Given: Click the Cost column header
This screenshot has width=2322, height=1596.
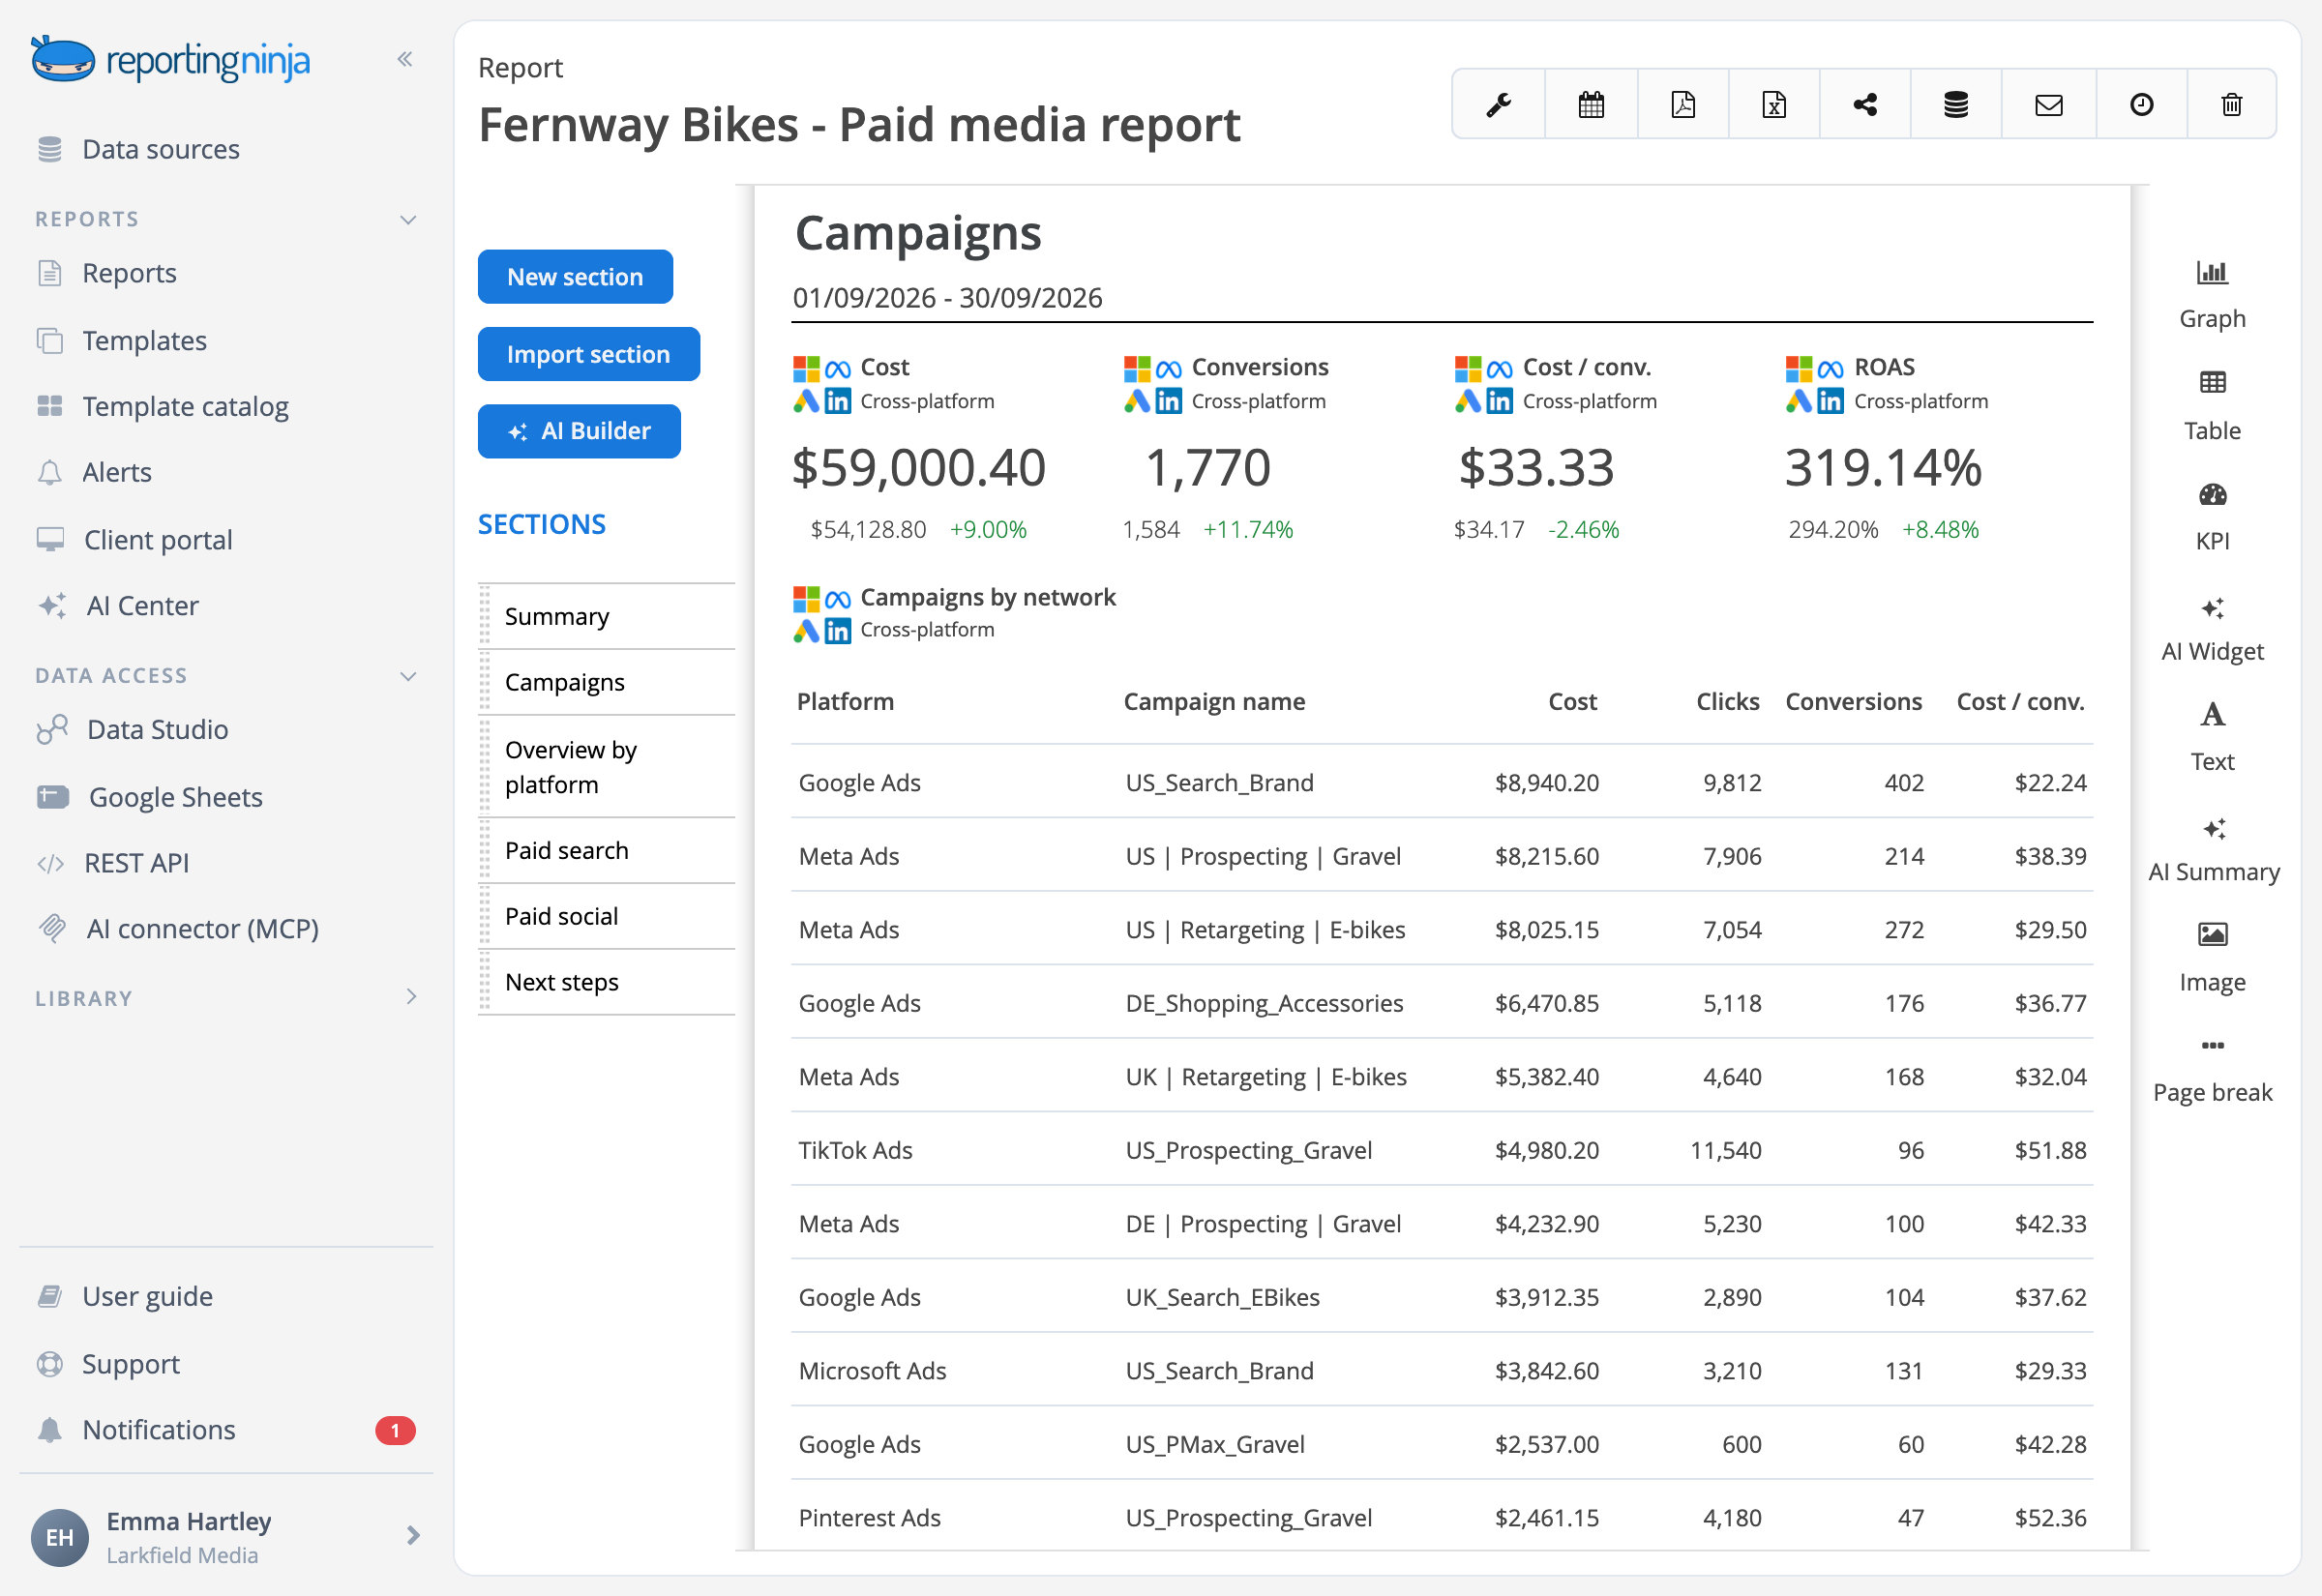Looking at the screenshot, I should (1572, 702).
